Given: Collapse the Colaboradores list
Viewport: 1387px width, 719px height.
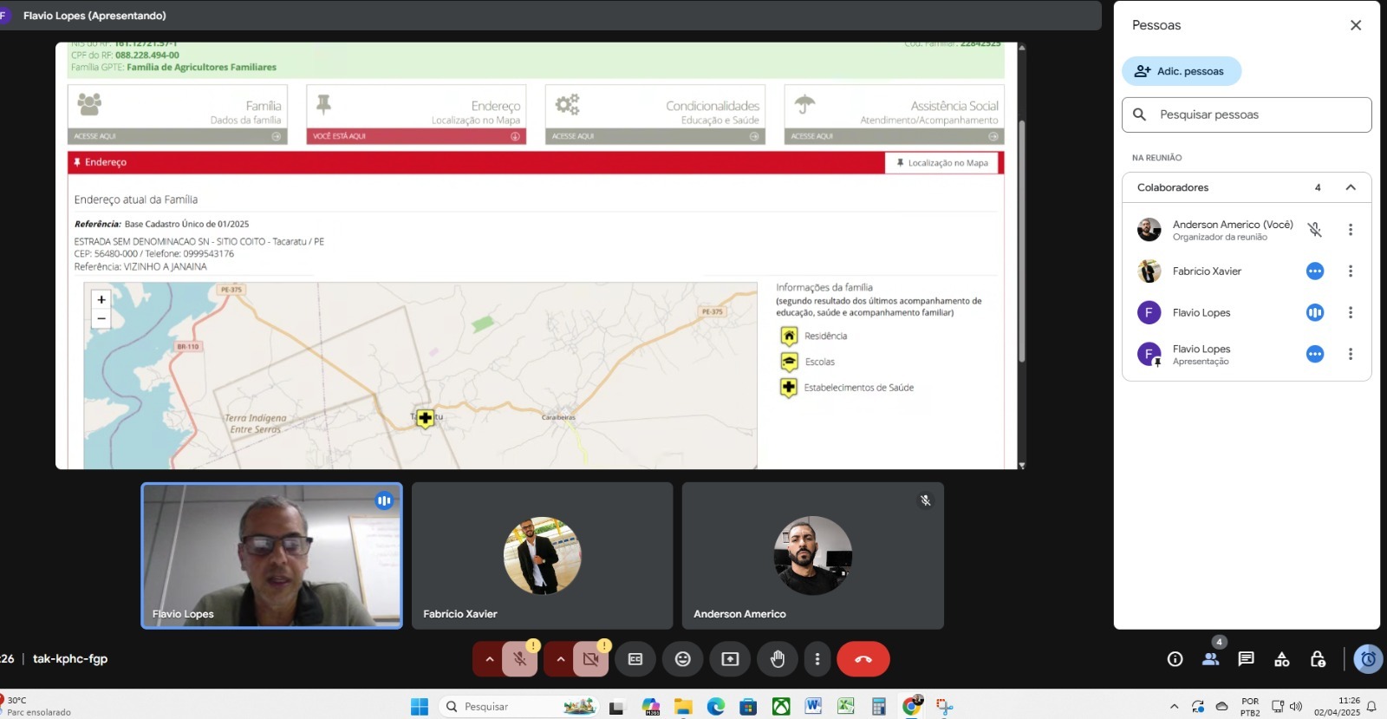Looking at the screenshot, I should [1350, 187].
